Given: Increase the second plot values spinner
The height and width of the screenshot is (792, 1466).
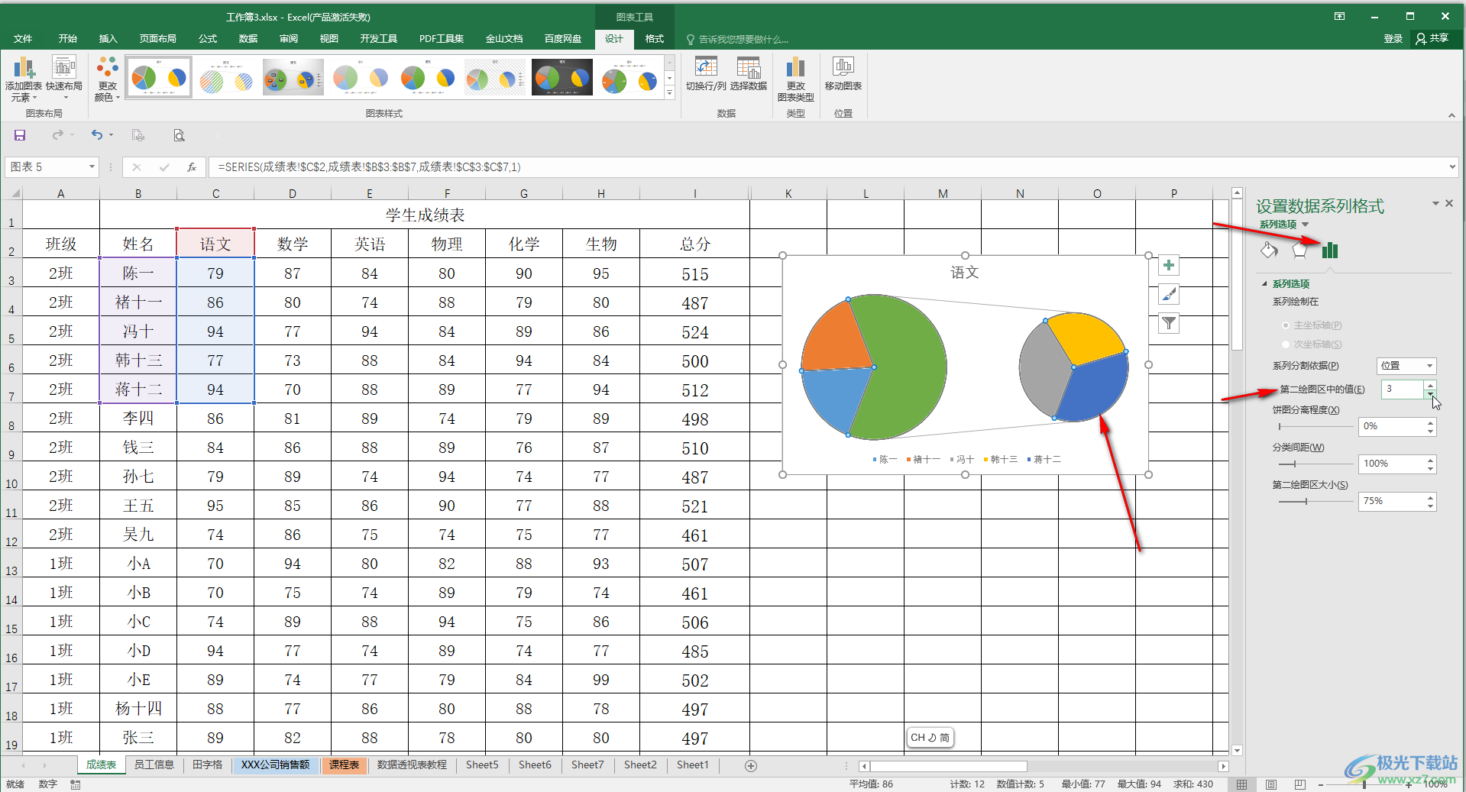Looking at the screenshot, I should [x=1431, y=385].
